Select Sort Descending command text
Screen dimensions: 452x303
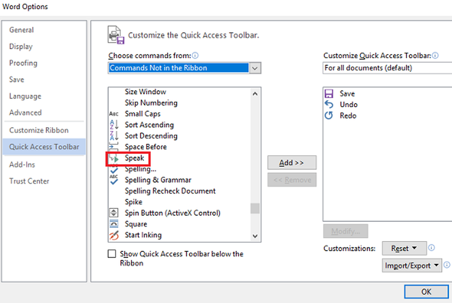click(151, 136)
